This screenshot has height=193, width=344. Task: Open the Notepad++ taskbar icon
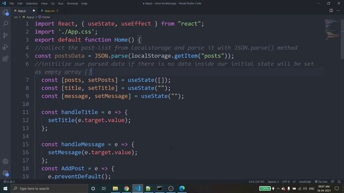[148, 188]
